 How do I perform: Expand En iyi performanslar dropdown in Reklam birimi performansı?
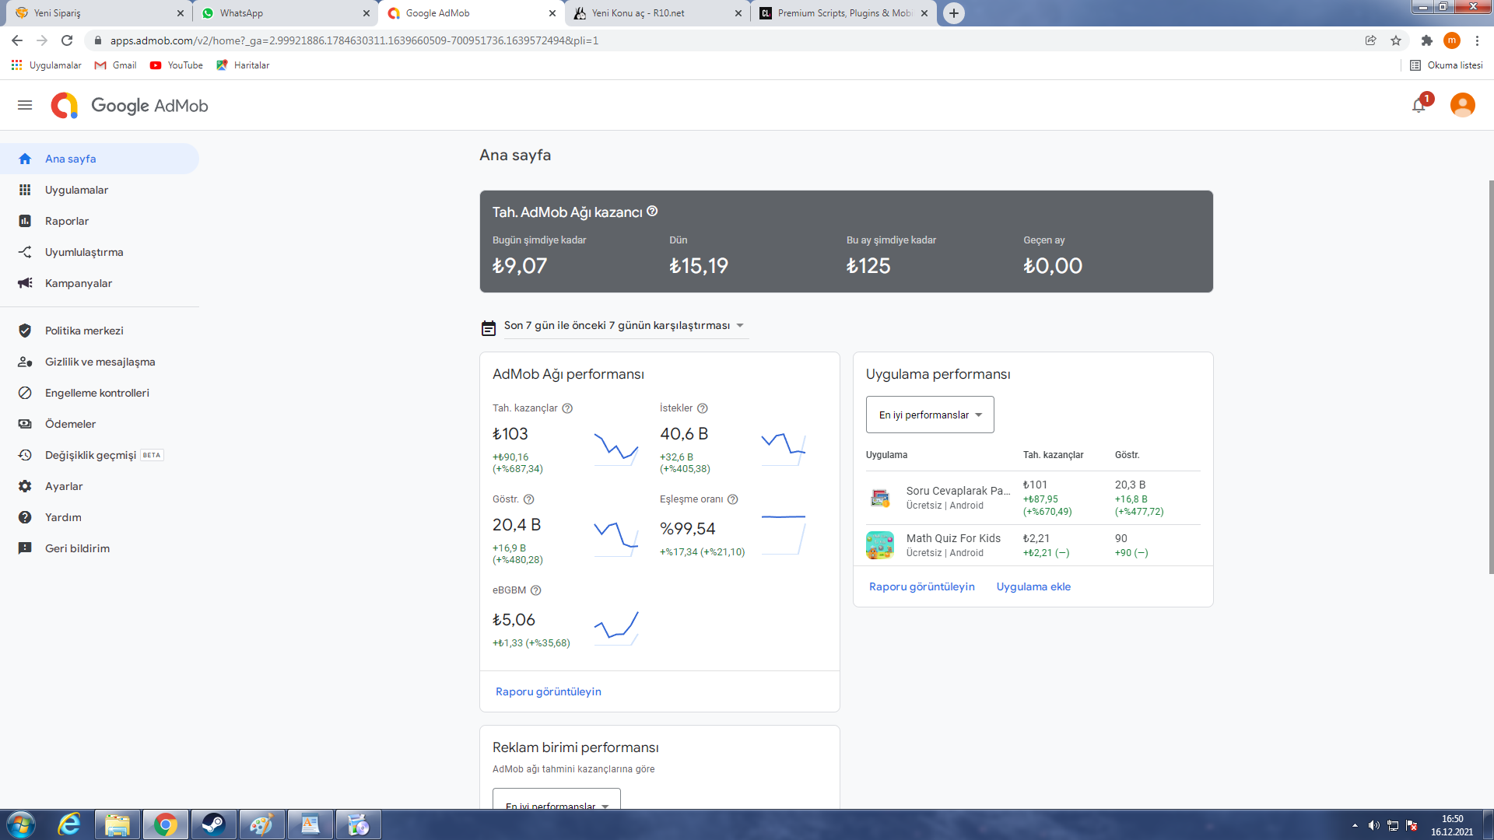556,800
